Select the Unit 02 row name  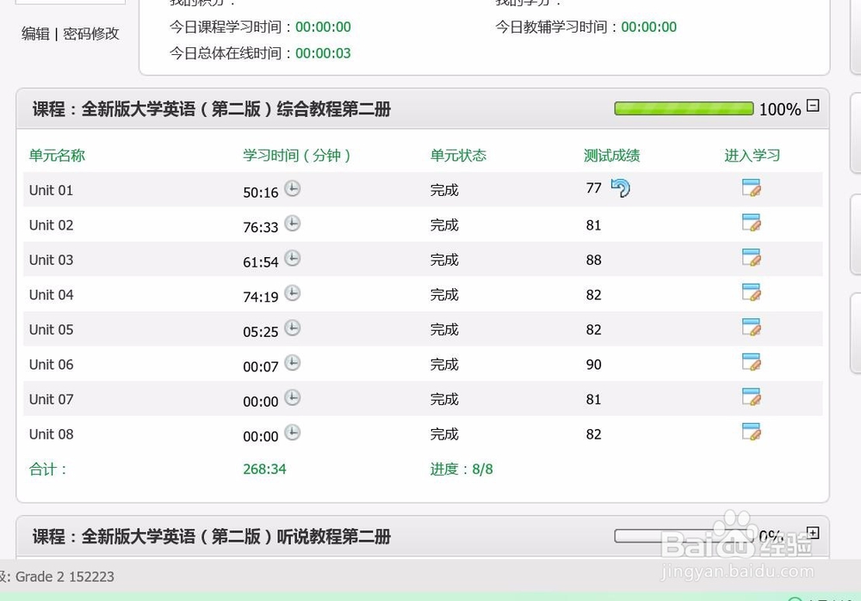[x=51, y=225]
